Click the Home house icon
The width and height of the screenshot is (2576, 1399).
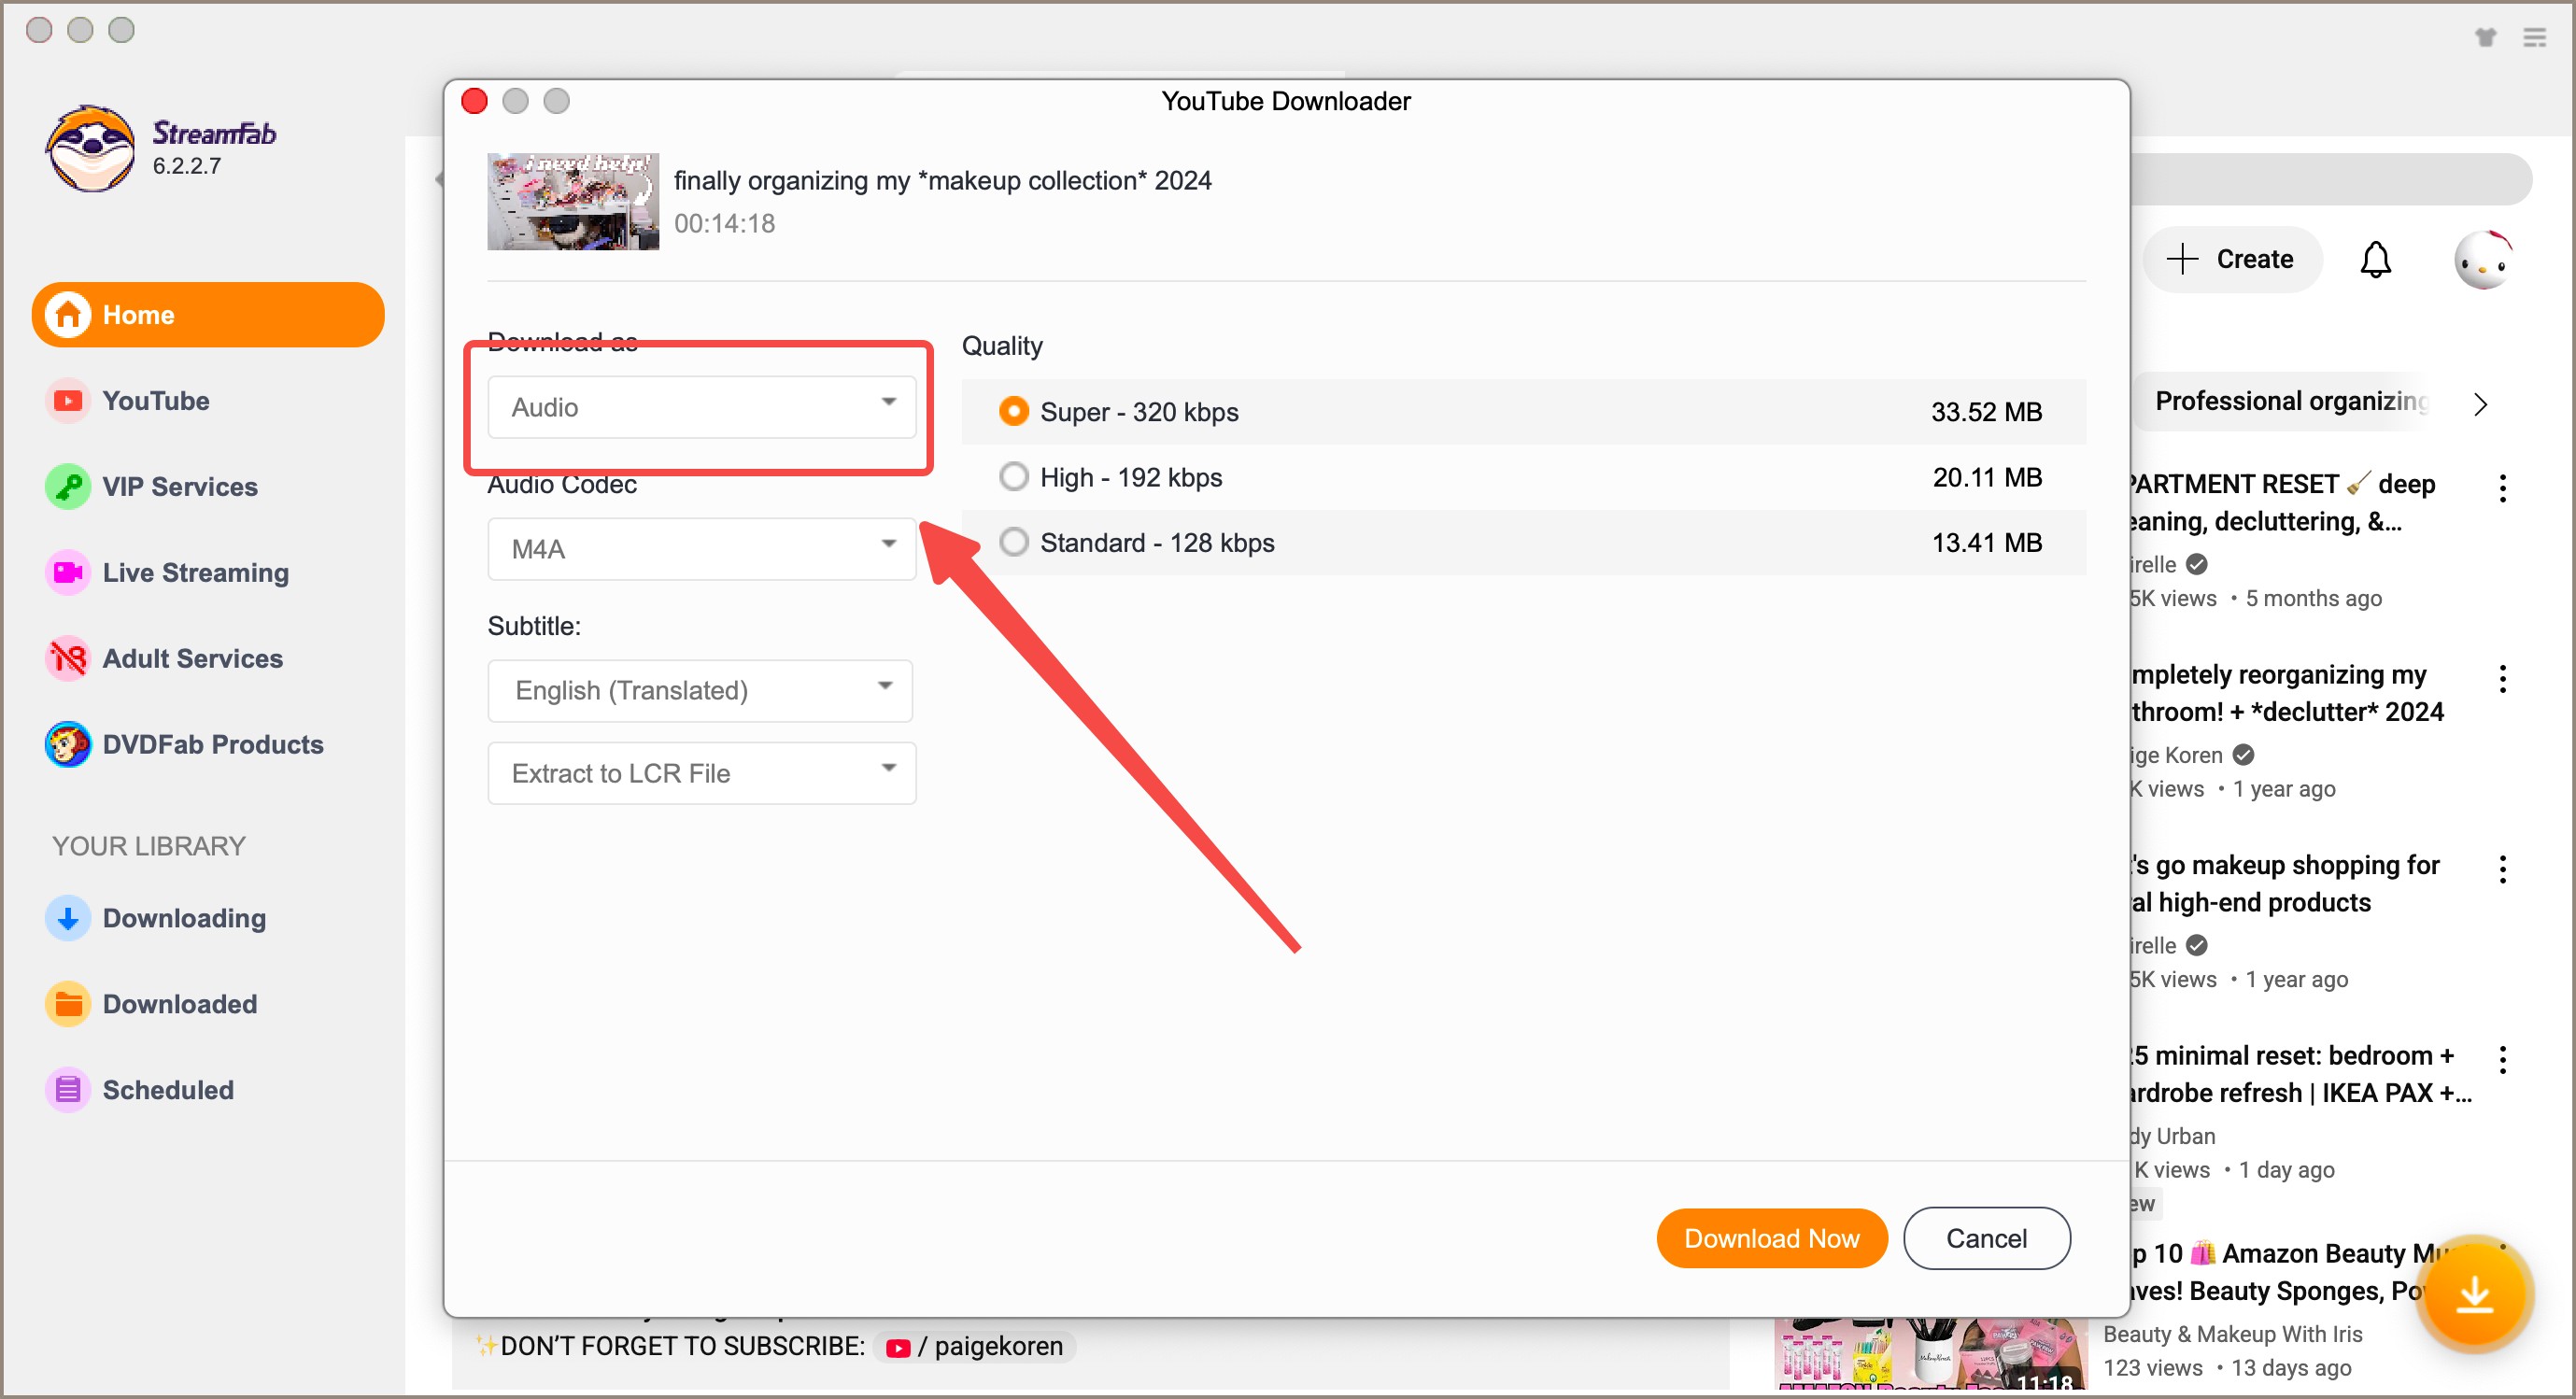tap(67, 315)
